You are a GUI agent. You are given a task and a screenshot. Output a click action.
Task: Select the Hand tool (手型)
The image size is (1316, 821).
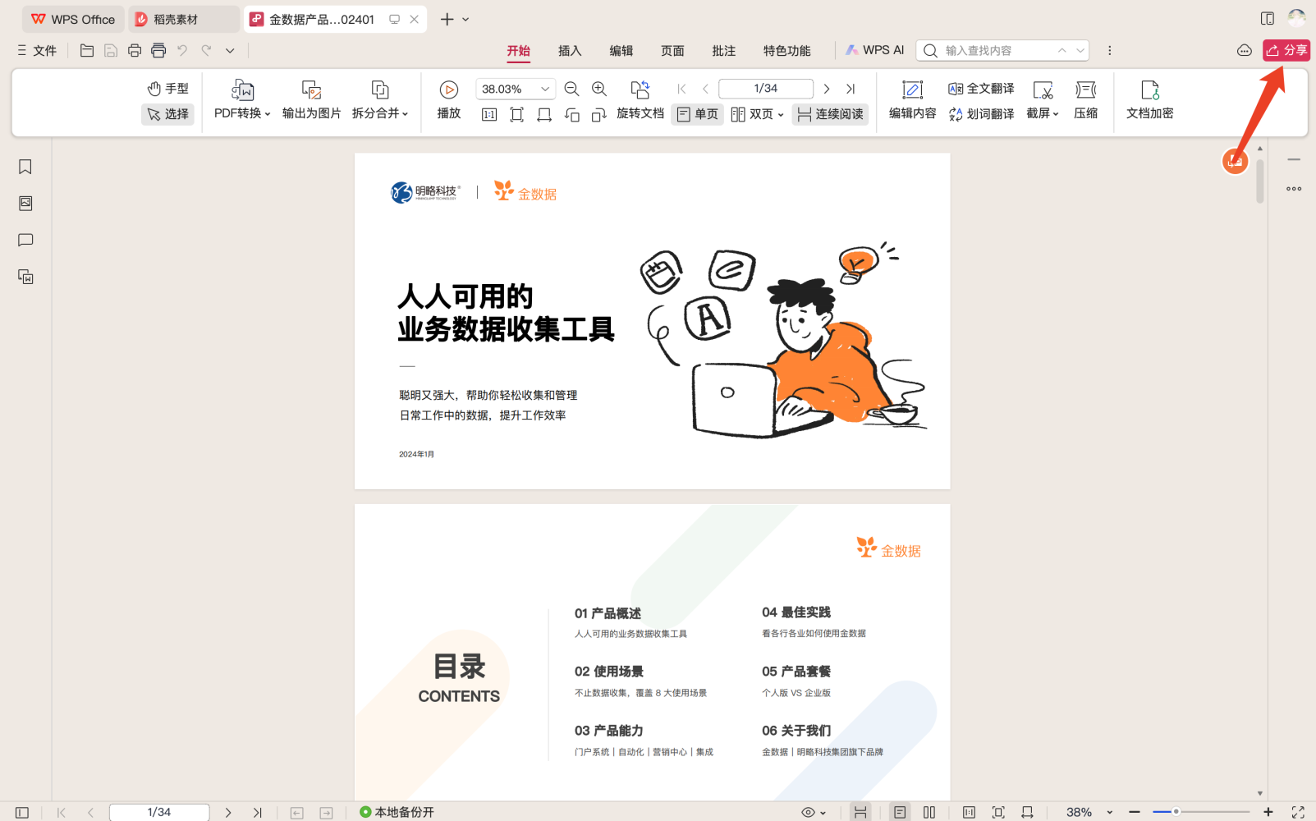(167, 89)
